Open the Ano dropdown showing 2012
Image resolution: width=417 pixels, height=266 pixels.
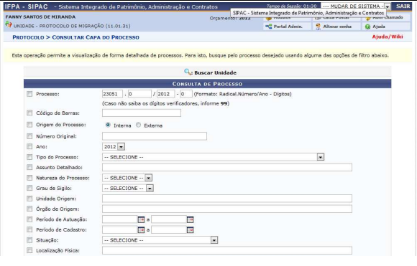114,147
